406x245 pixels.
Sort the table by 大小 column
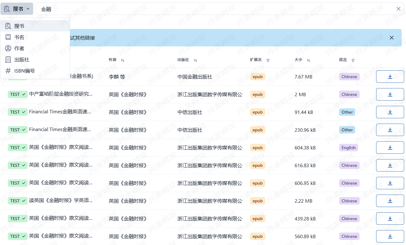[x=309, y=60]
